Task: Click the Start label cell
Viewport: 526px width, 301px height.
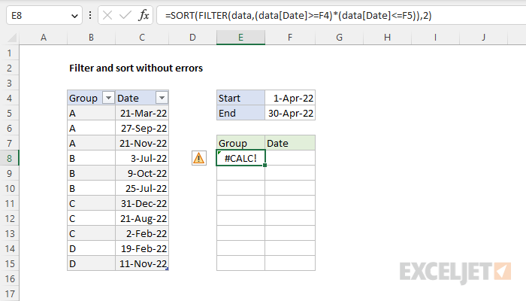Action: (240, 98)
